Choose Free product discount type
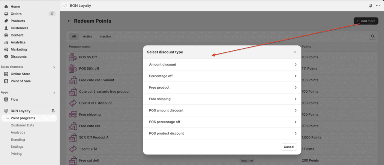 point(222,88)
